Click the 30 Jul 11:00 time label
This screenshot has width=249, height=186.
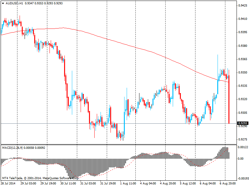click(68, 183)
